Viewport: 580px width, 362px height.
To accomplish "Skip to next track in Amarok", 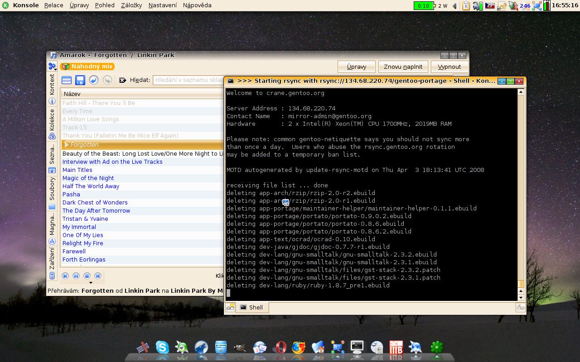I will pos(98,276).
